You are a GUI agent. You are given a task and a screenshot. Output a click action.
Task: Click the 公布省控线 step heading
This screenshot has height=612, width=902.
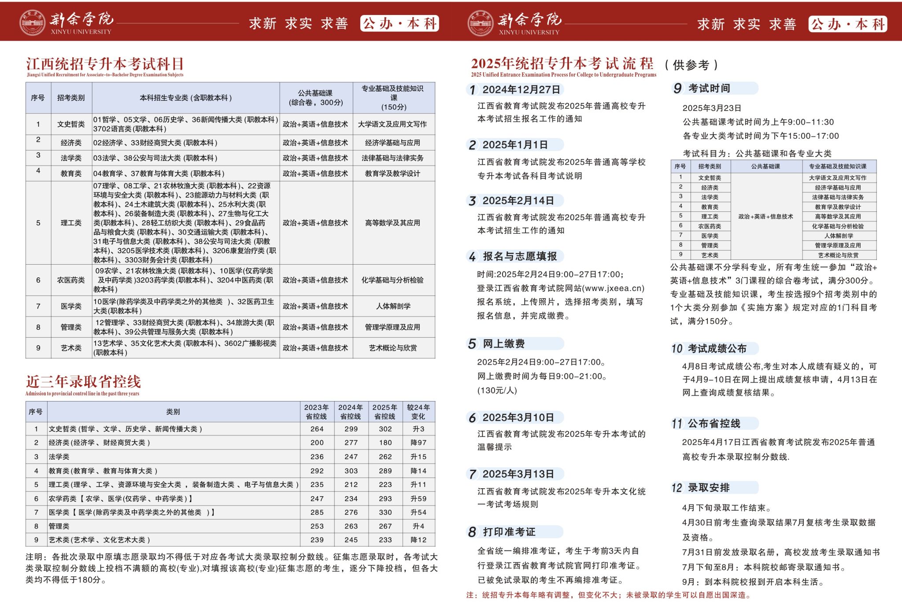click(714, 424)
